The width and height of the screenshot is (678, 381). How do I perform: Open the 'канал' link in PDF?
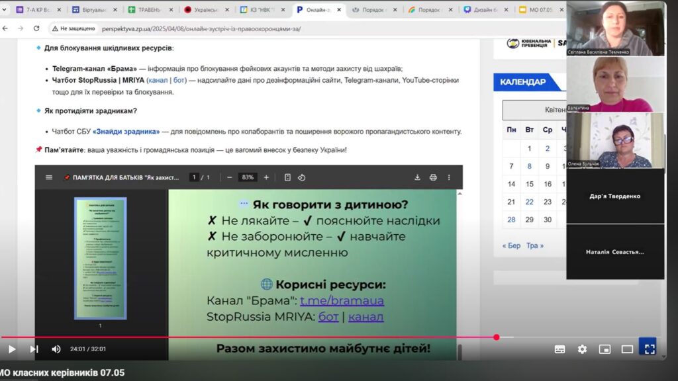click(365, 317)
